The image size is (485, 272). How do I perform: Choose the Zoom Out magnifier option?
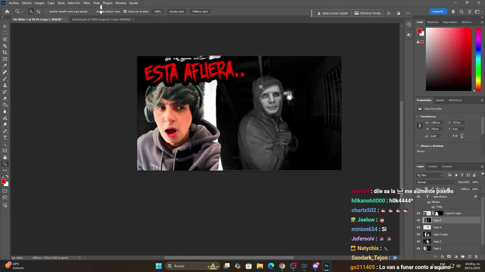[38, 12]
